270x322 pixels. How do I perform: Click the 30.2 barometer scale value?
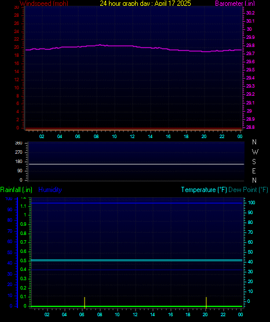(x=250, y=13)
